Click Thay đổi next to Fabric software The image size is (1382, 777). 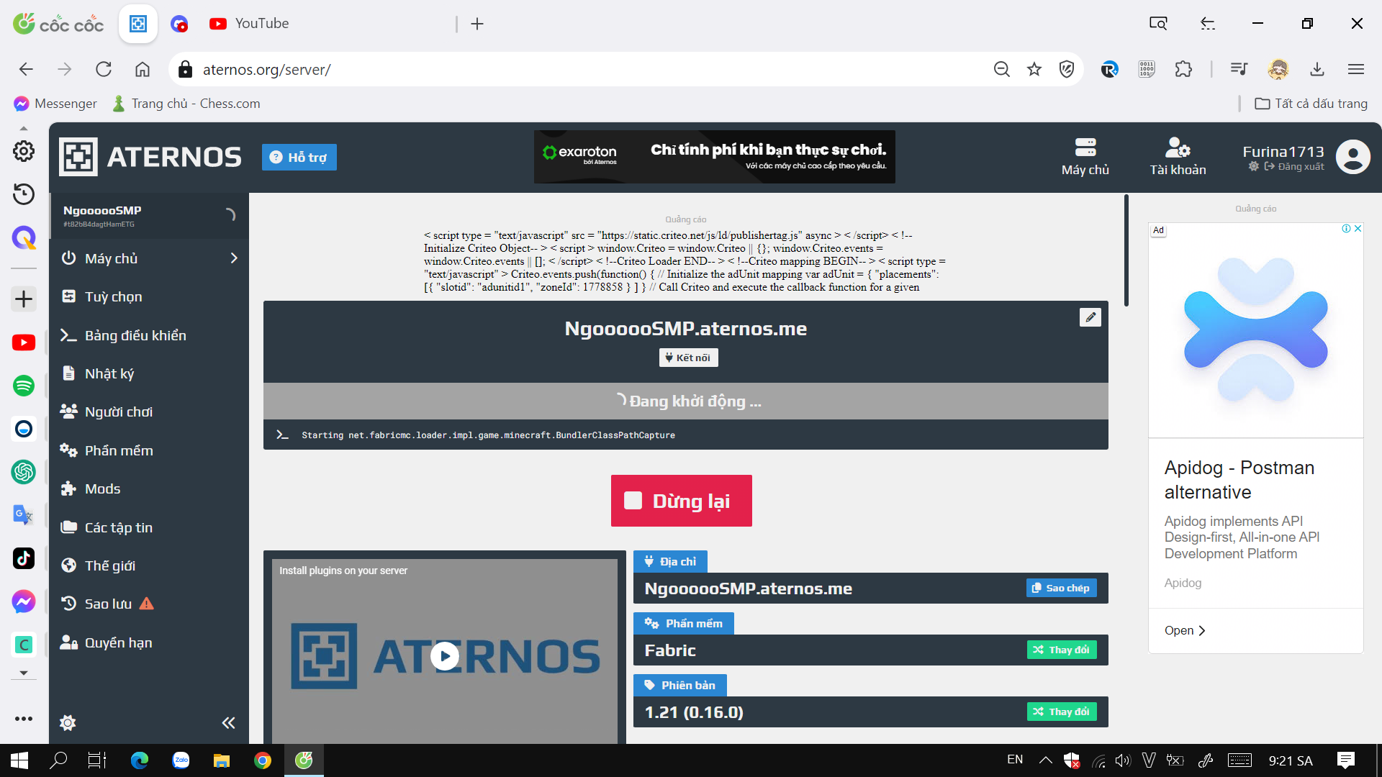(1061, 650)
